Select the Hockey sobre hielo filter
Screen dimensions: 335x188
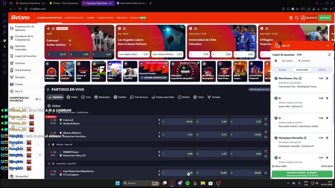(x=163, y=97)
